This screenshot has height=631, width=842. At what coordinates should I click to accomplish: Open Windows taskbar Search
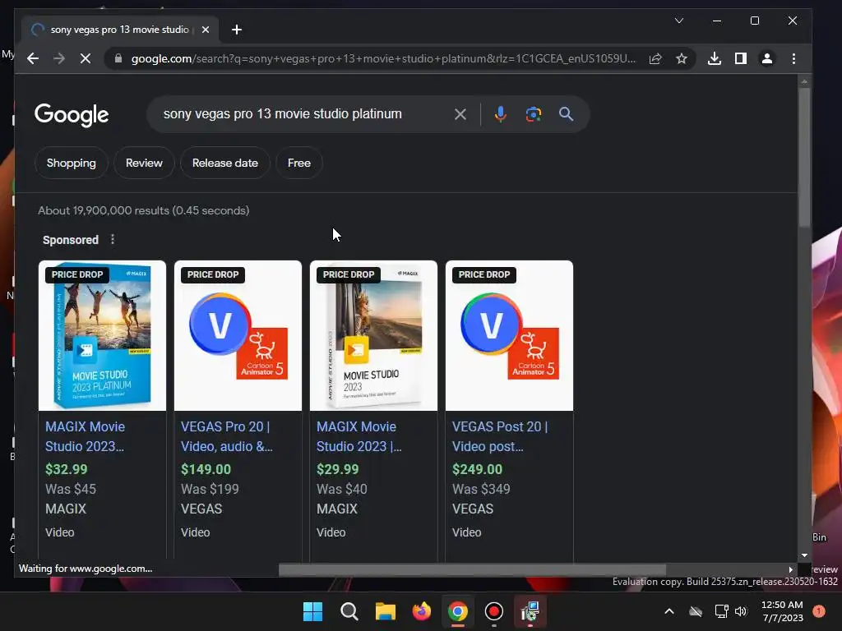point(349,611)
